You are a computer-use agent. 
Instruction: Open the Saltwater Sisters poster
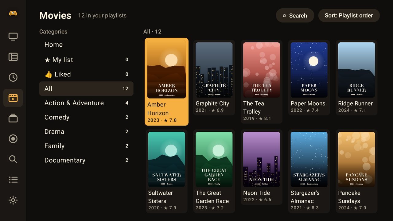pos(167,159)
